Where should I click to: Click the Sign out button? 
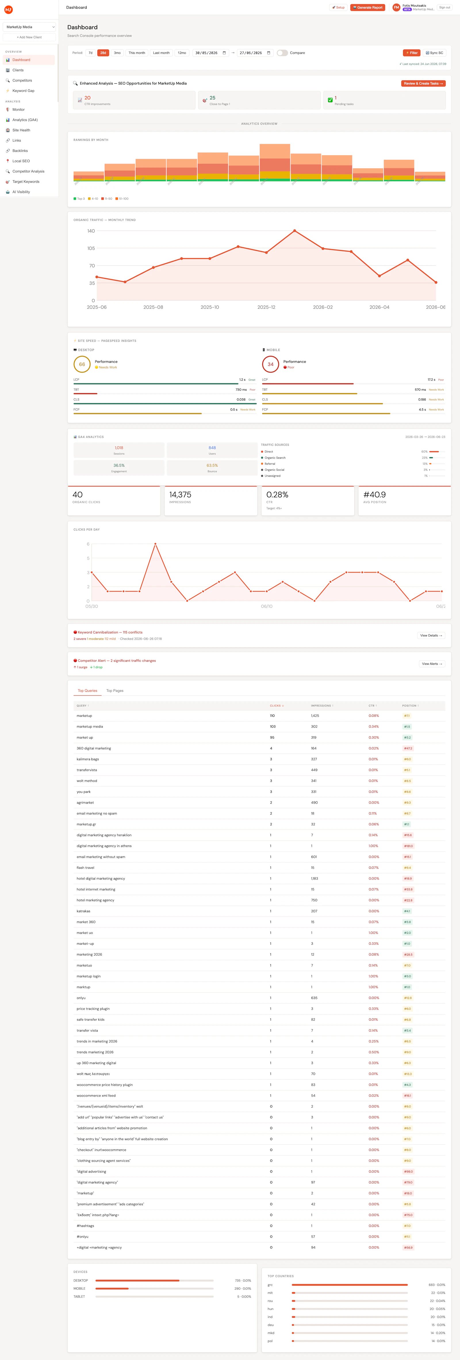[x=445, y=7]
